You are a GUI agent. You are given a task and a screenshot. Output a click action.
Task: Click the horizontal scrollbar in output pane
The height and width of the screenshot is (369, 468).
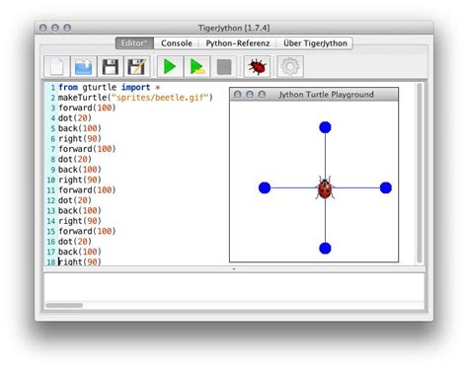tap(64, 305)
